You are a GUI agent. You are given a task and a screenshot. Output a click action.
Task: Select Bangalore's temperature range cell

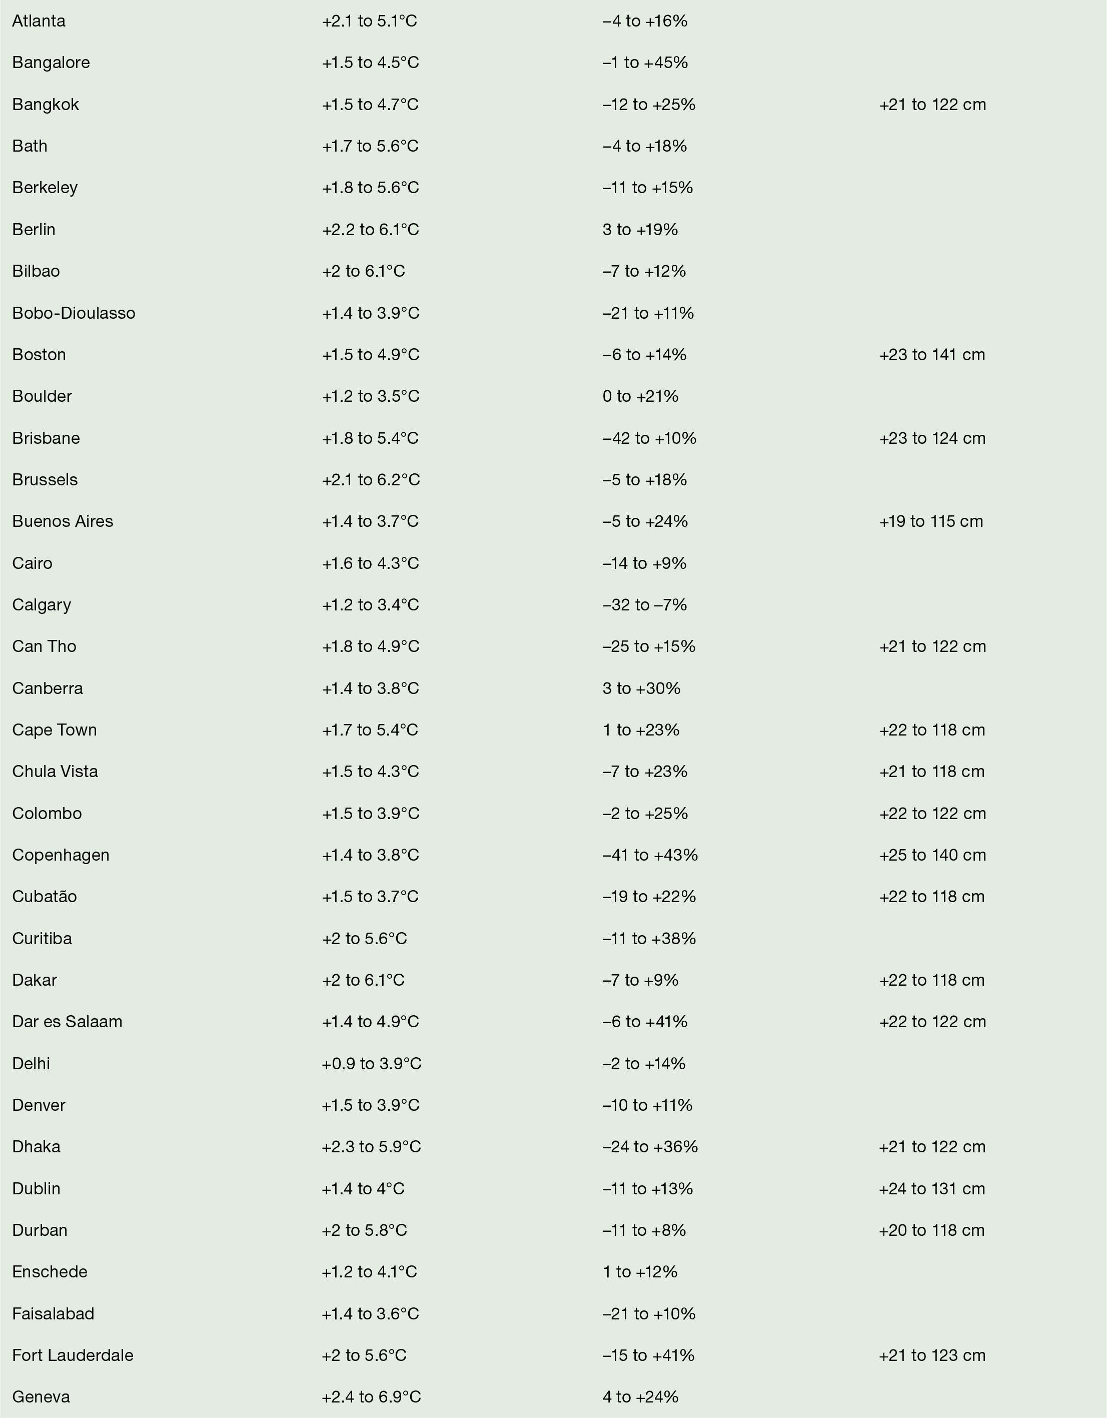370,63
